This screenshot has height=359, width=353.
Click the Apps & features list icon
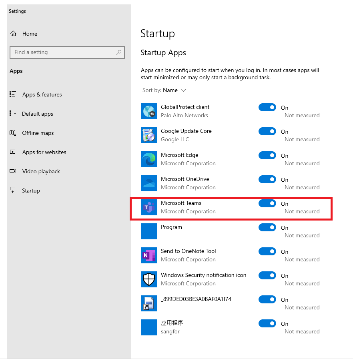pos(12,94)
